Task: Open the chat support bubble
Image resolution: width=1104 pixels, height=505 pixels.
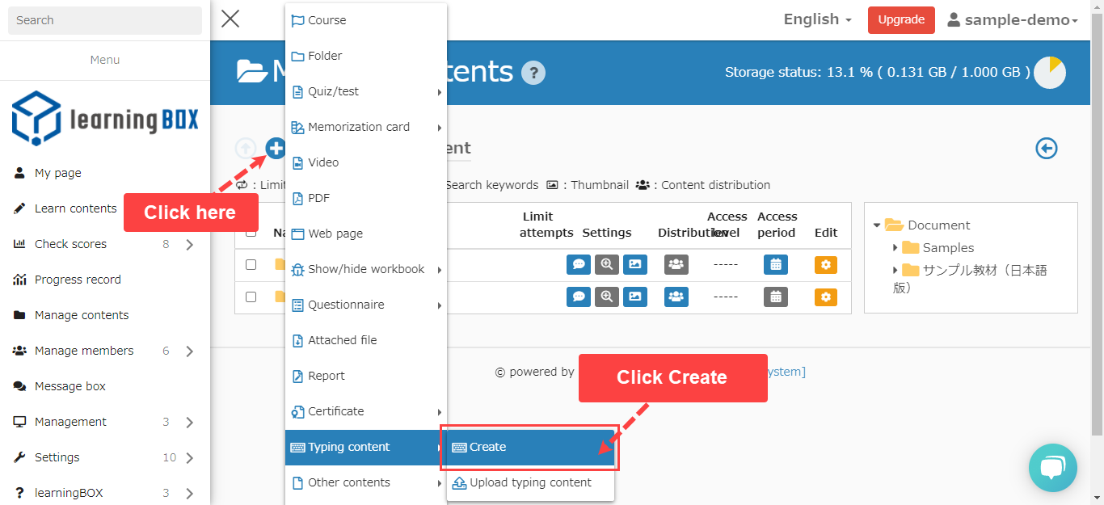Action: pyautogui.click(x=1052, y=468)
